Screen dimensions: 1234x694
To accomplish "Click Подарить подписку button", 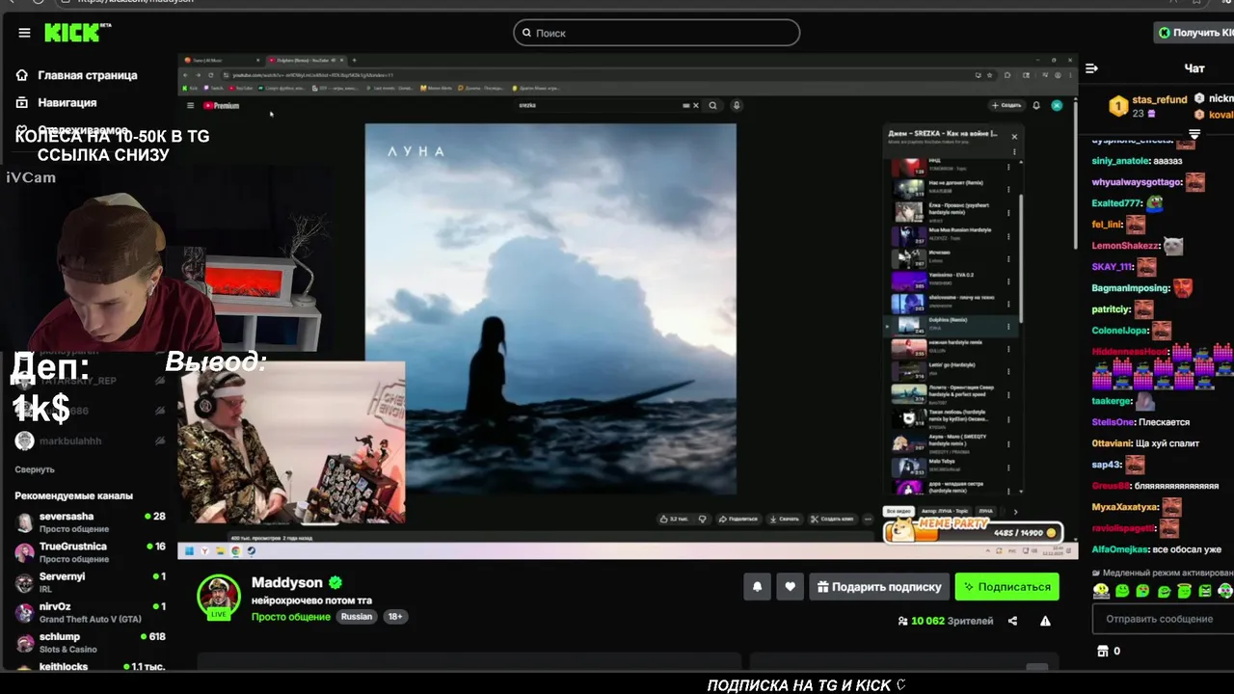I will tap(879, 586).
